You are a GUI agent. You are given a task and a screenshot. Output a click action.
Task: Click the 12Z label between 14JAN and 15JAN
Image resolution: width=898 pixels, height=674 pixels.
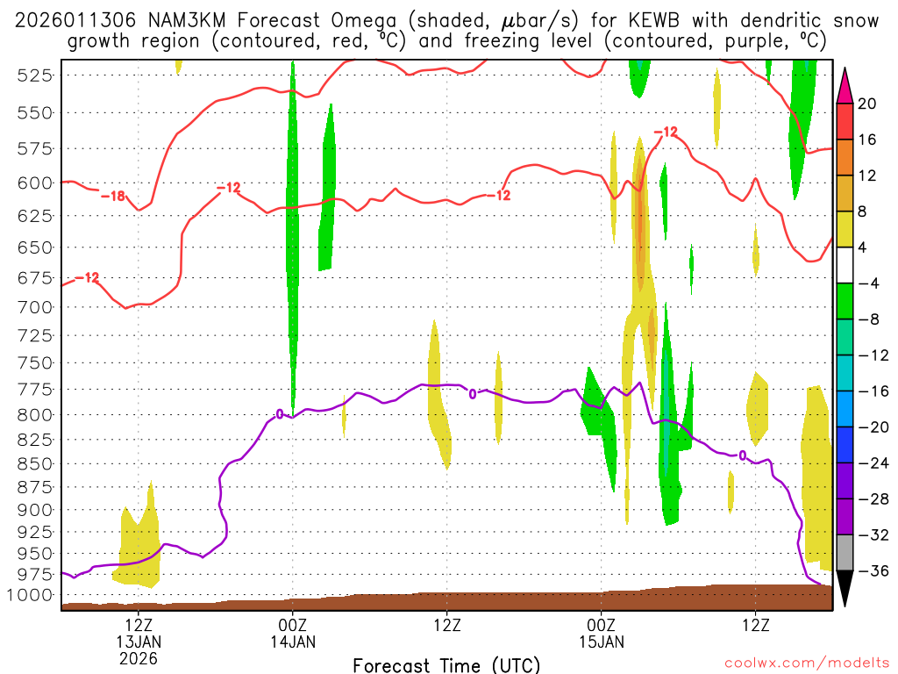click(446, 625)
